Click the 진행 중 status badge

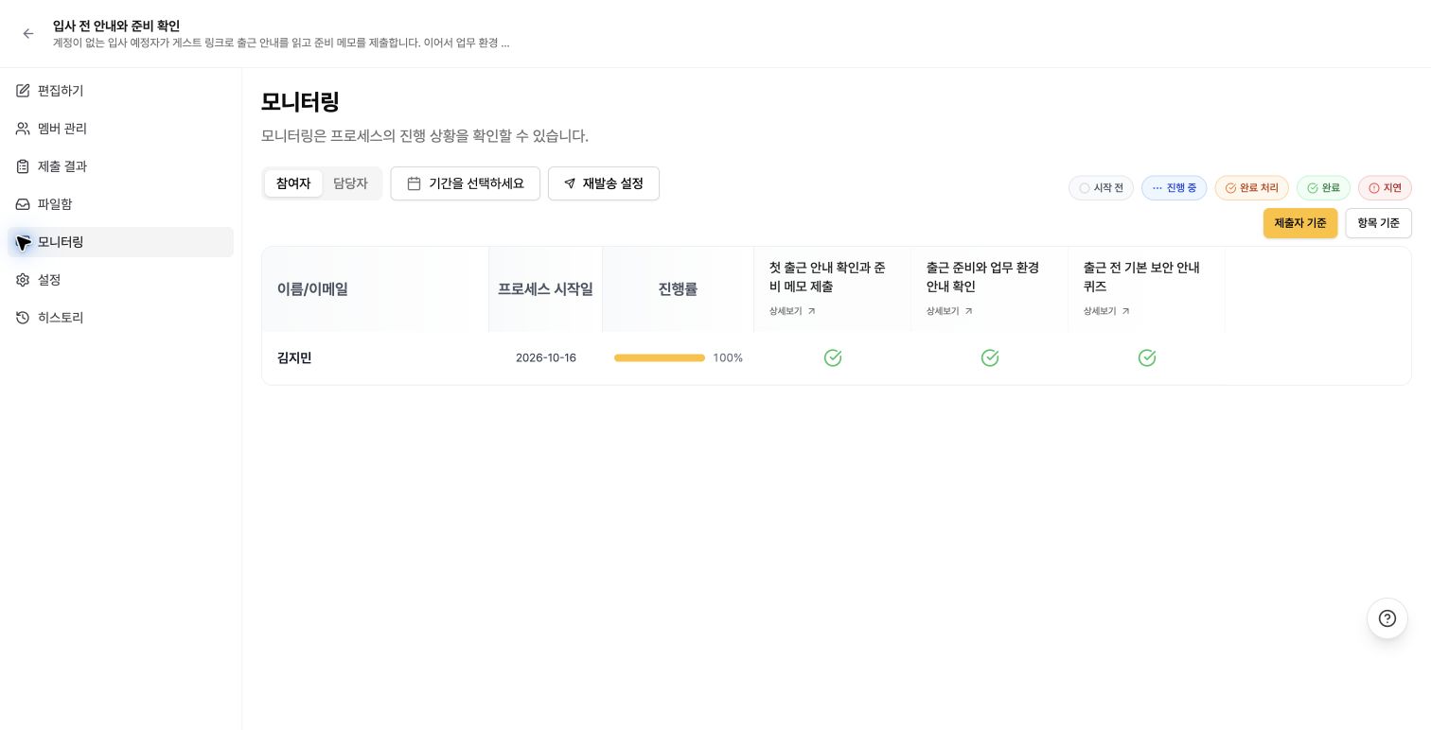click(1174, 188)
